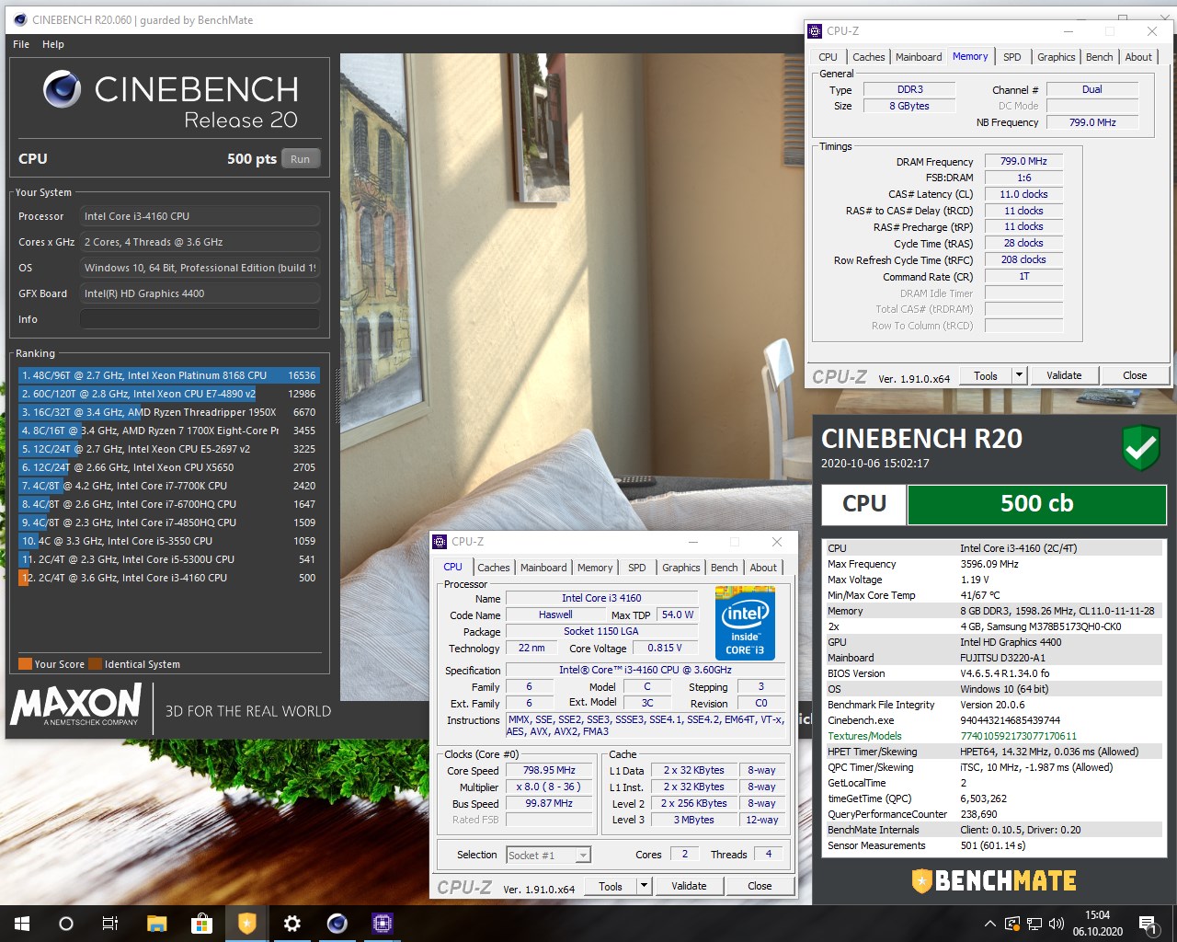
Task: Switch to Cinebench via taskbar icon
Action: click(x=337, y=924)
